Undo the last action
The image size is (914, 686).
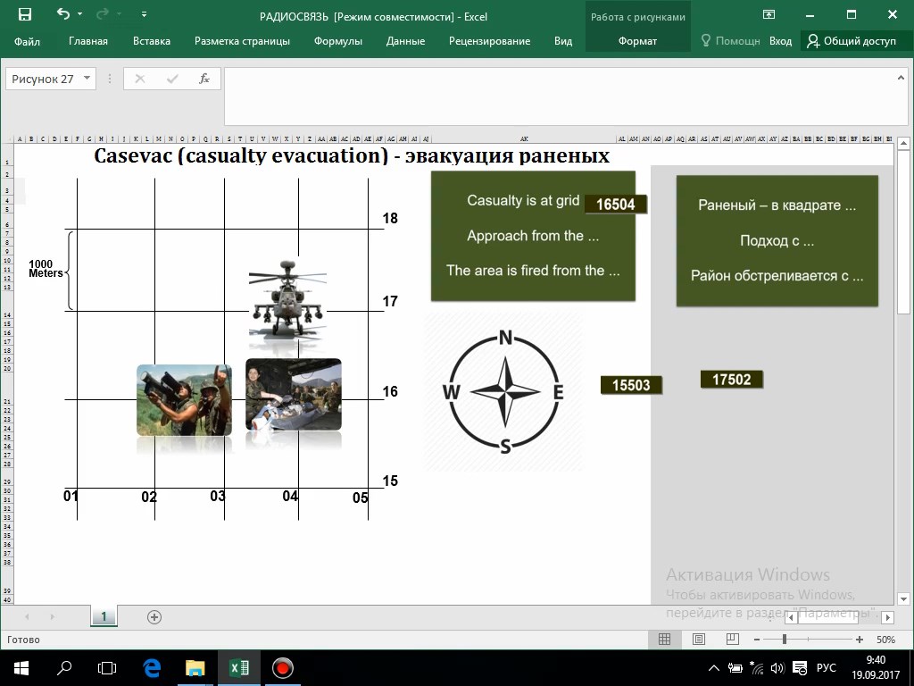point(63,14)
